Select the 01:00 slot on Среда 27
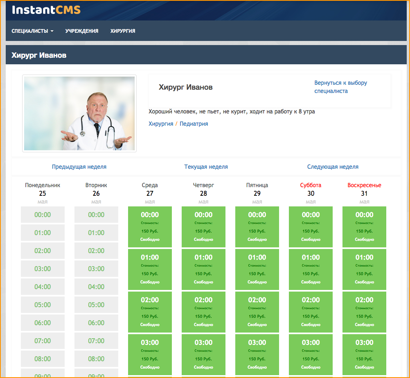 point(150,269)
